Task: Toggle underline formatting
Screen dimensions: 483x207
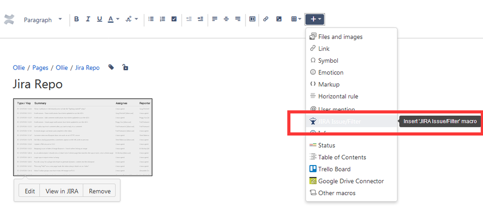Action: click(x=99, y=19)
